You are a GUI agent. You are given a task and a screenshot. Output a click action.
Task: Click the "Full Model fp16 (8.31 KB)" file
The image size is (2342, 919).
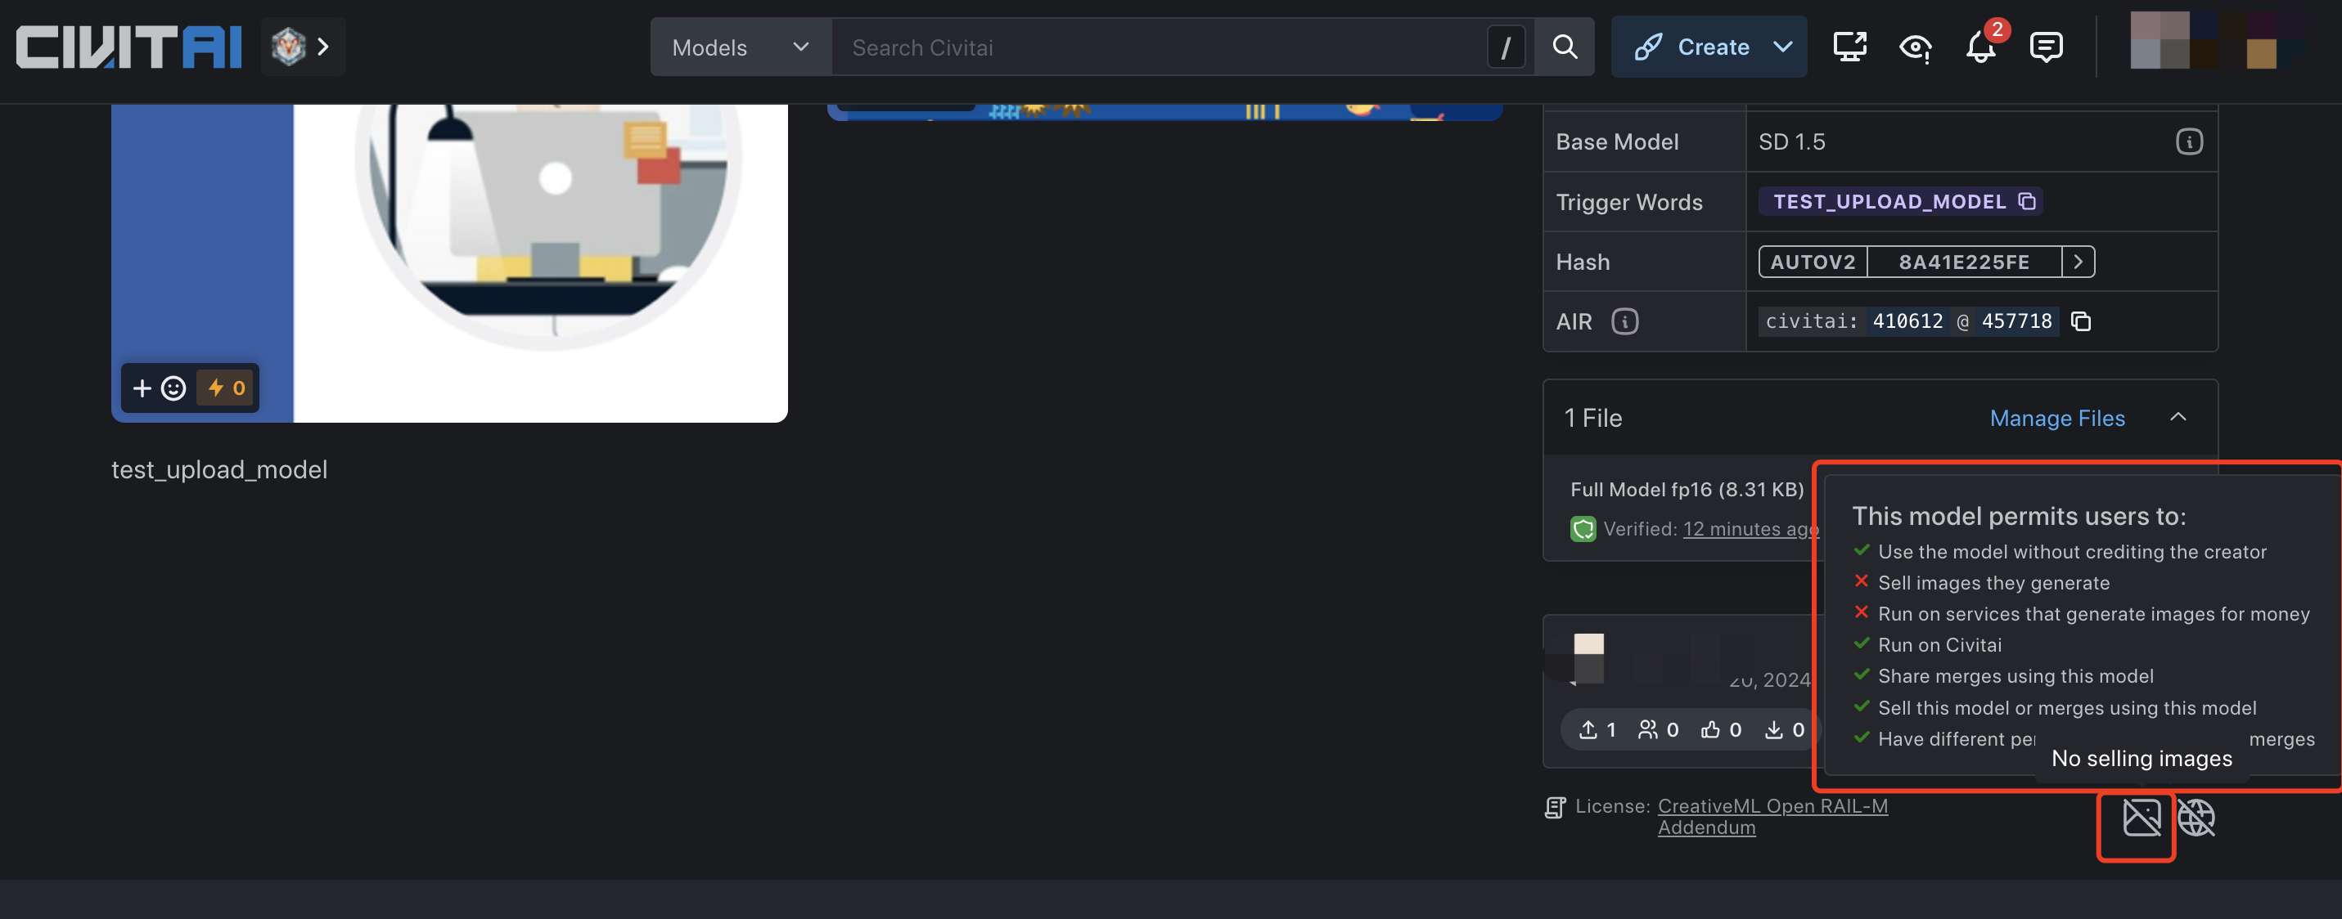click(1687, 490)
